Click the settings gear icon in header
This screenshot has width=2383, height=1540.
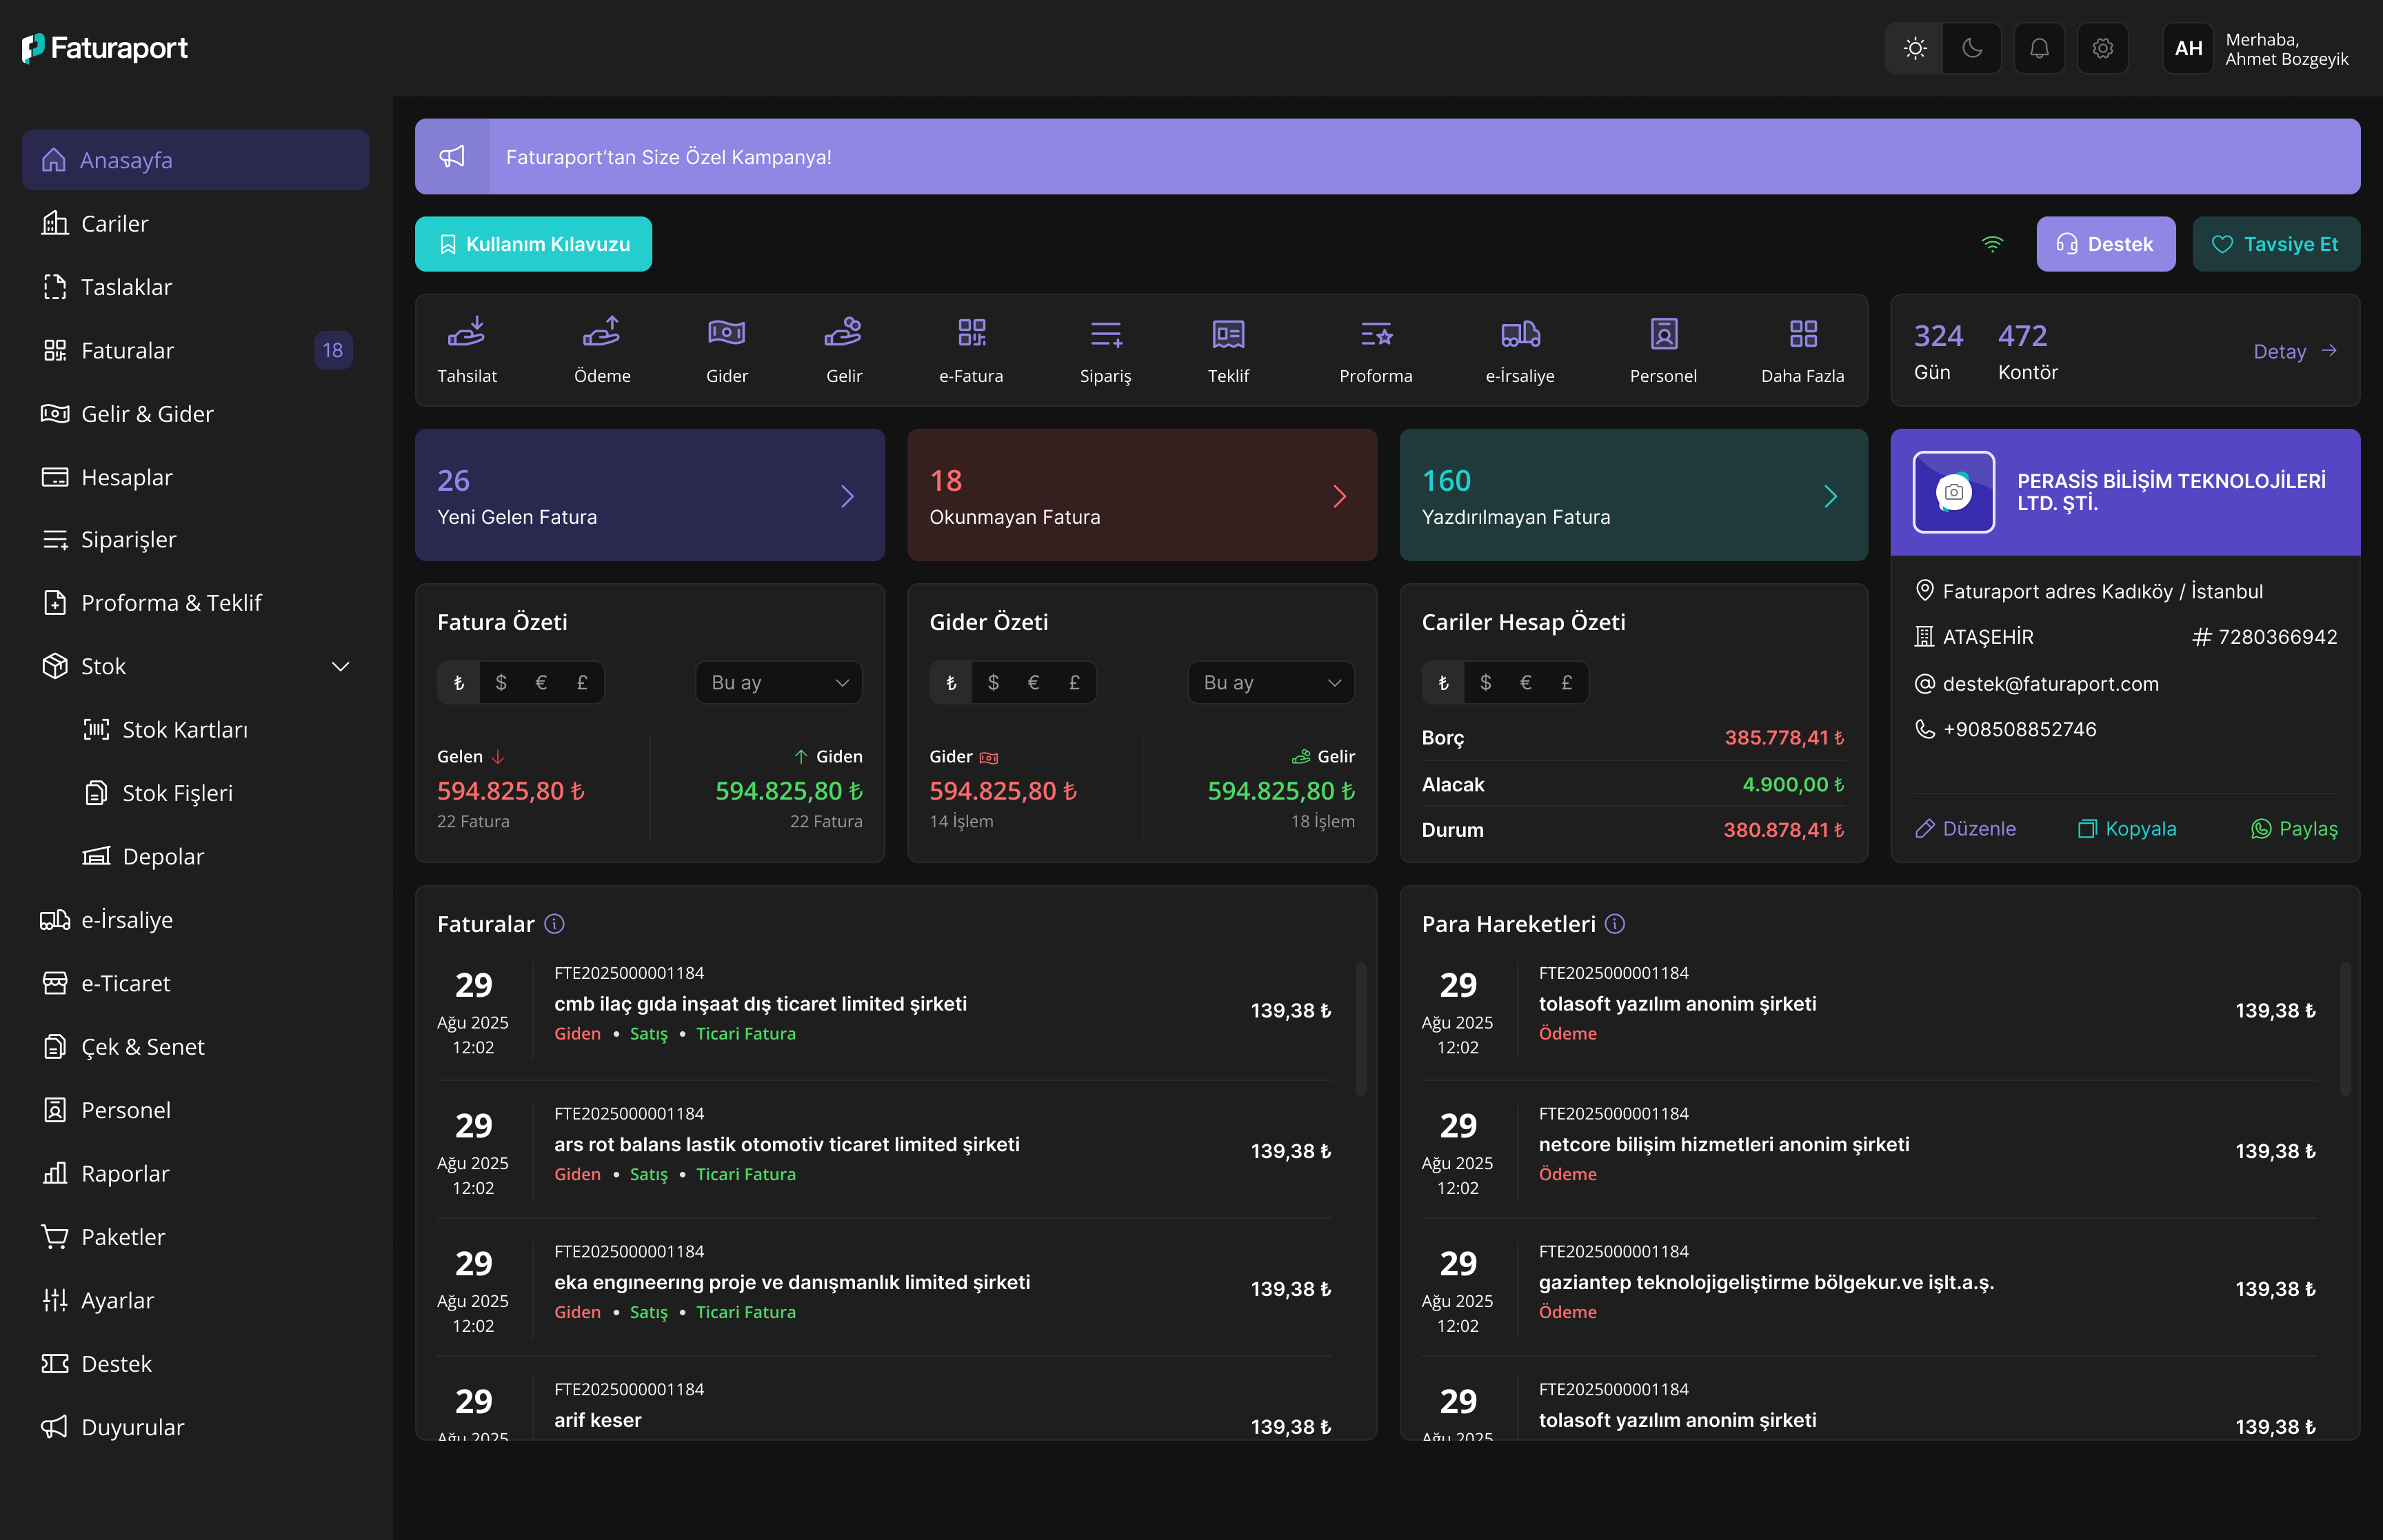click(2102, 48)
